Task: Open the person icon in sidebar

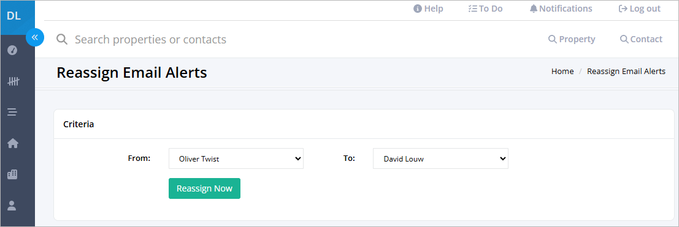Action: point(12,206)
